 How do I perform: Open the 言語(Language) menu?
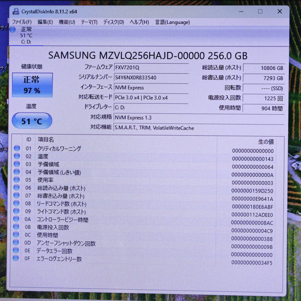pyautogui.click(x=173, y=22)
